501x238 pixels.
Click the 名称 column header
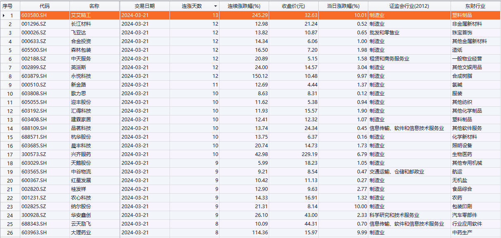(94, 6)
